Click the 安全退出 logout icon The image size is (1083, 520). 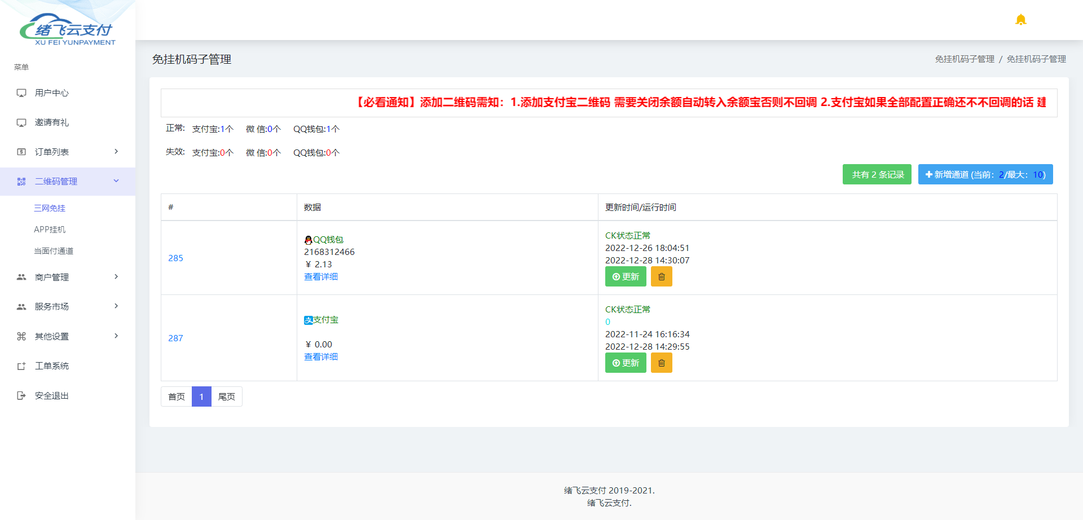(x=21, y=395)
